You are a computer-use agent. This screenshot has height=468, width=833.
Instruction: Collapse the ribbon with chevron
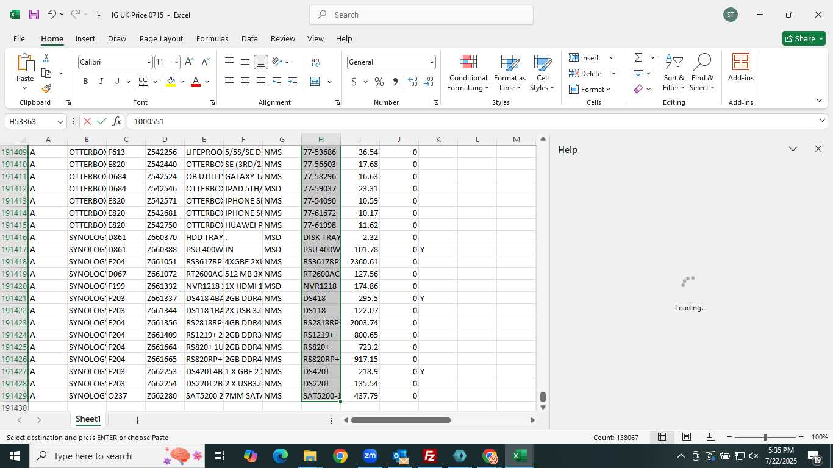[819, 101]
